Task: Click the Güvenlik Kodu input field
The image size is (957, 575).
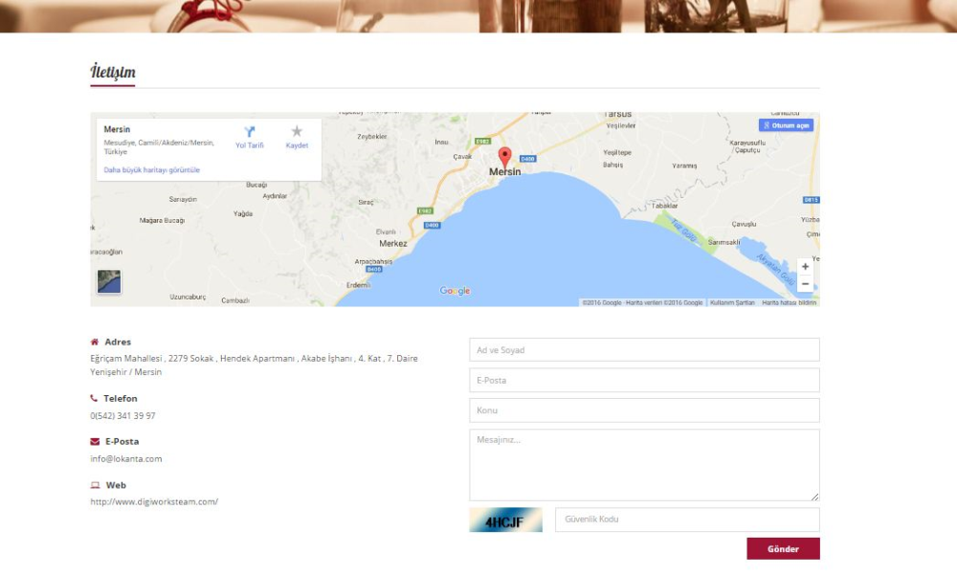Action: click(687, 520)
